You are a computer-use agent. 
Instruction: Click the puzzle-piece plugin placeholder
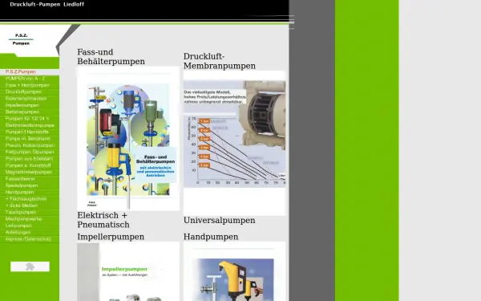[x=30, y=266]
